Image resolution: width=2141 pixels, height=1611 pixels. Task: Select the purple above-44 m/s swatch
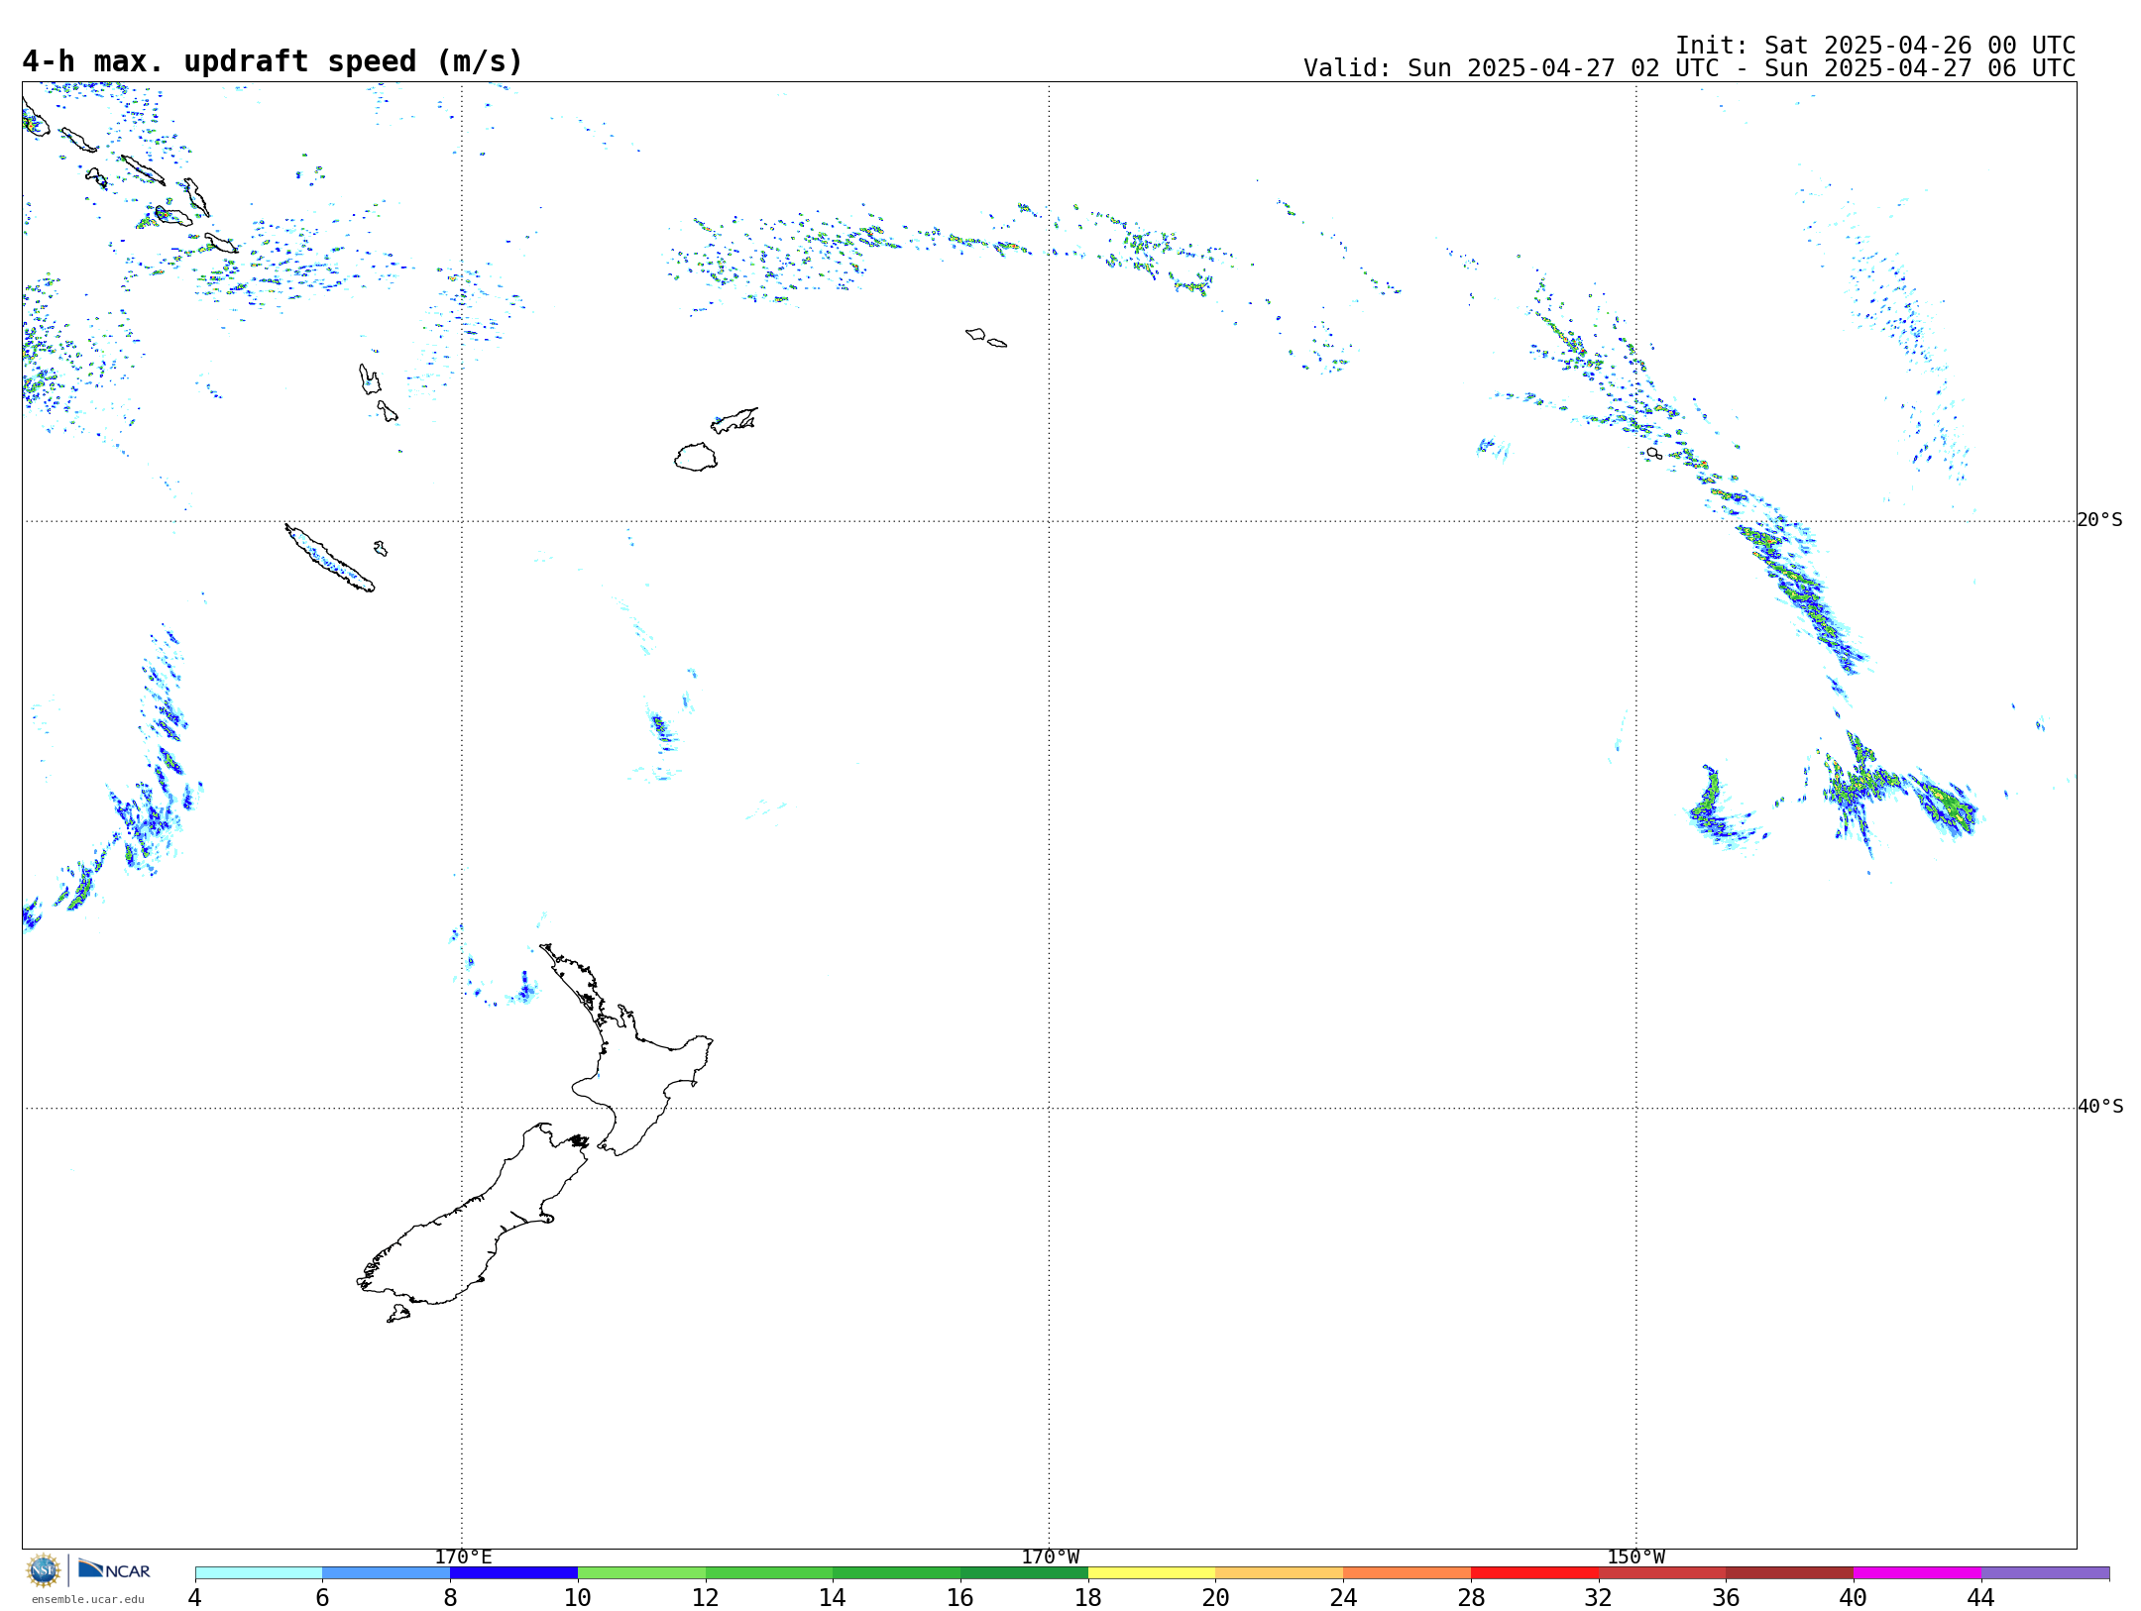coord(2045,1573)
